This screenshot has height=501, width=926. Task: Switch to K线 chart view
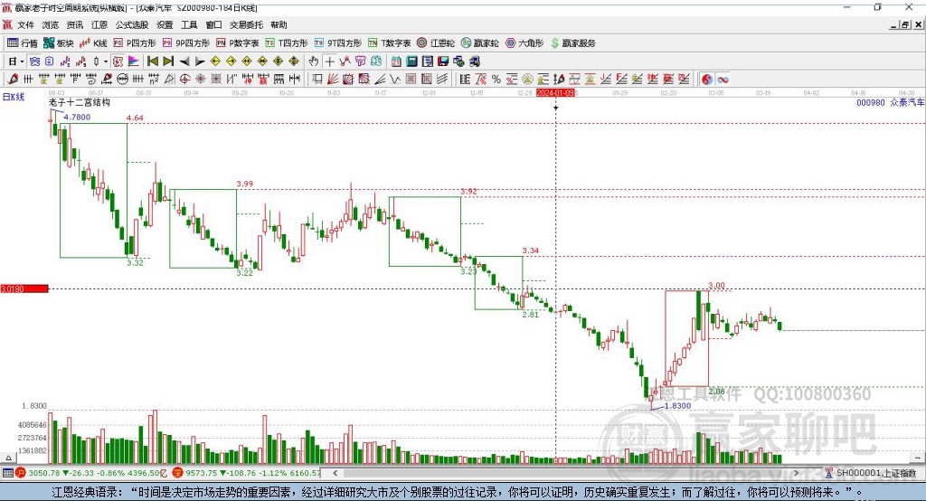93,43
